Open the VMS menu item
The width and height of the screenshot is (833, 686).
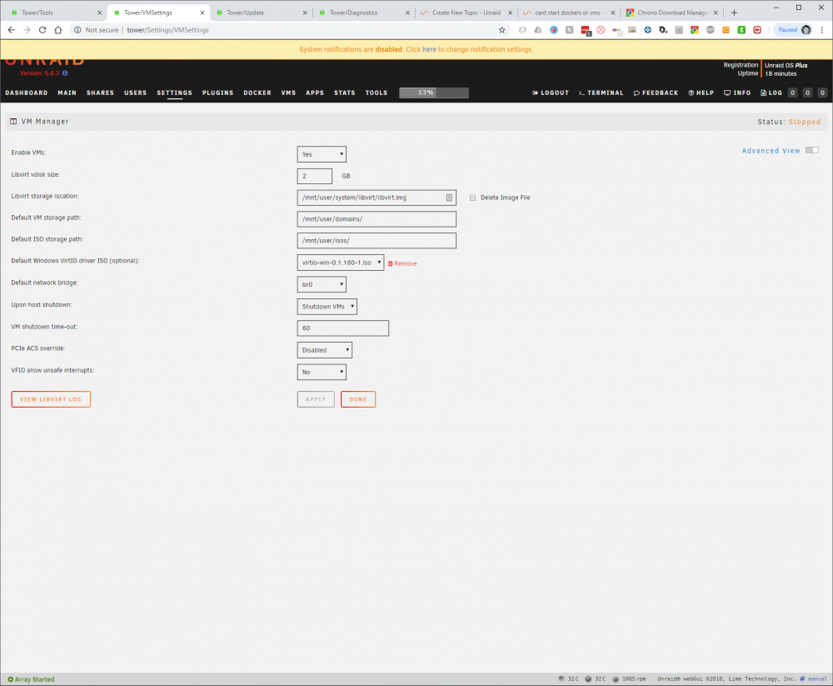pyautogui.click(x=288, y=93)
